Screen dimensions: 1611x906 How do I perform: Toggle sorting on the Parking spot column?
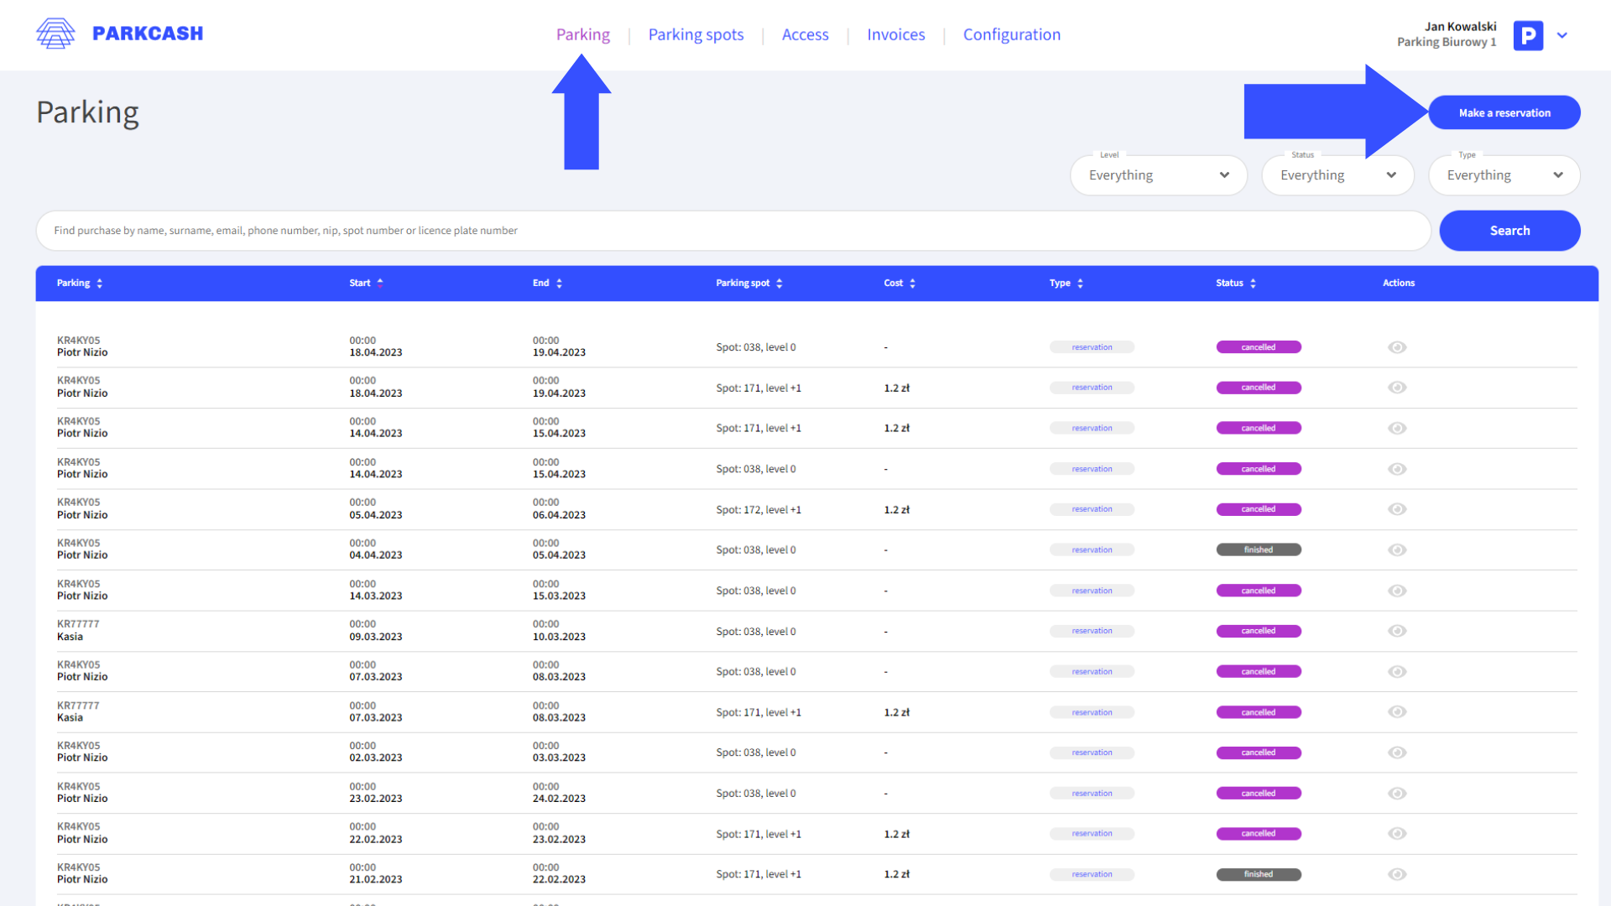pos(779,283)
